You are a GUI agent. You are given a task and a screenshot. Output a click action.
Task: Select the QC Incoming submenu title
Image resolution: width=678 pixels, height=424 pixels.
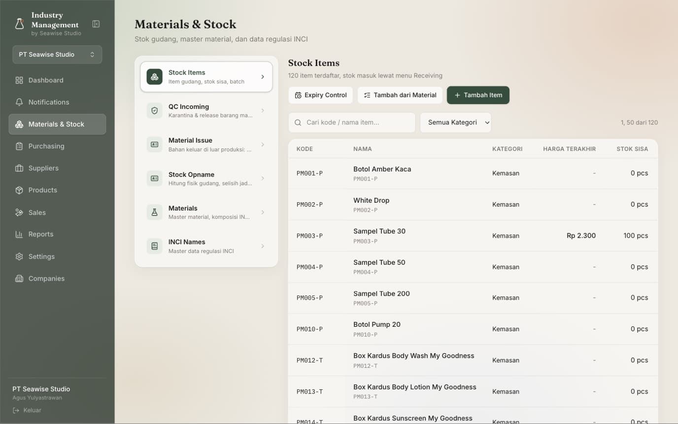point(189,106)
